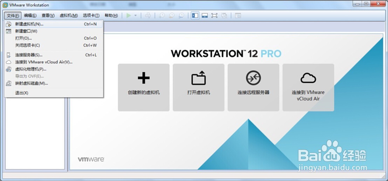Screen dimensions: 388x181
Task: Select 虚拟化物理机(P)... menu entry
Action: pyautogui.click(x=54, y=69)
